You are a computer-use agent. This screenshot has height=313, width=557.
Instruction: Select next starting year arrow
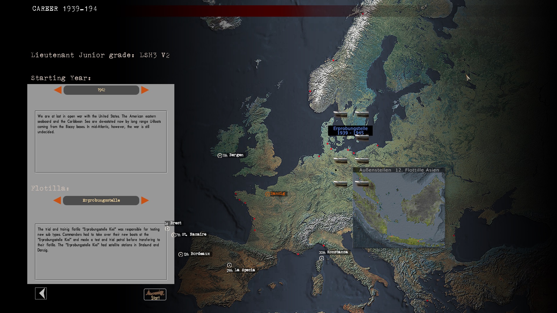pos(145,90)
